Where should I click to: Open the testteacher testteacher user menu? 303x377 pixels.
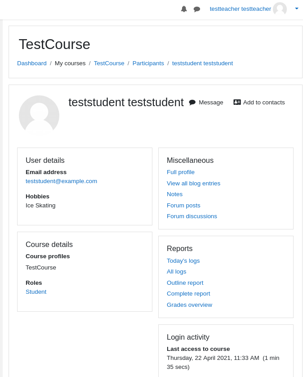coord(240,9)
